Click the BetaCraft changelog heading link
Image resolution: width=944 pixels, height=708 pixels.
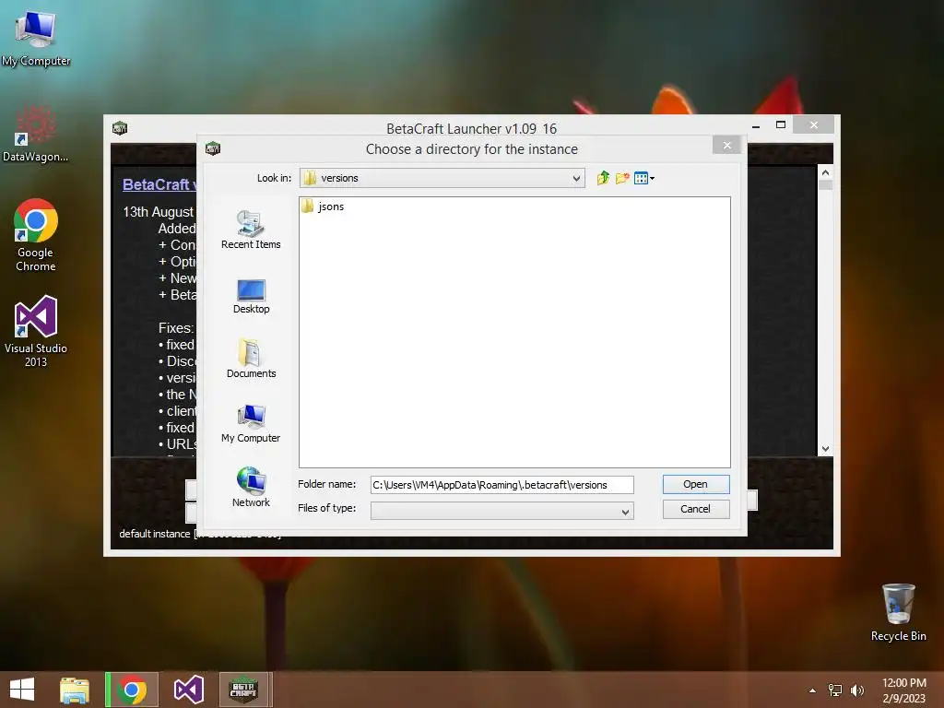159,184
